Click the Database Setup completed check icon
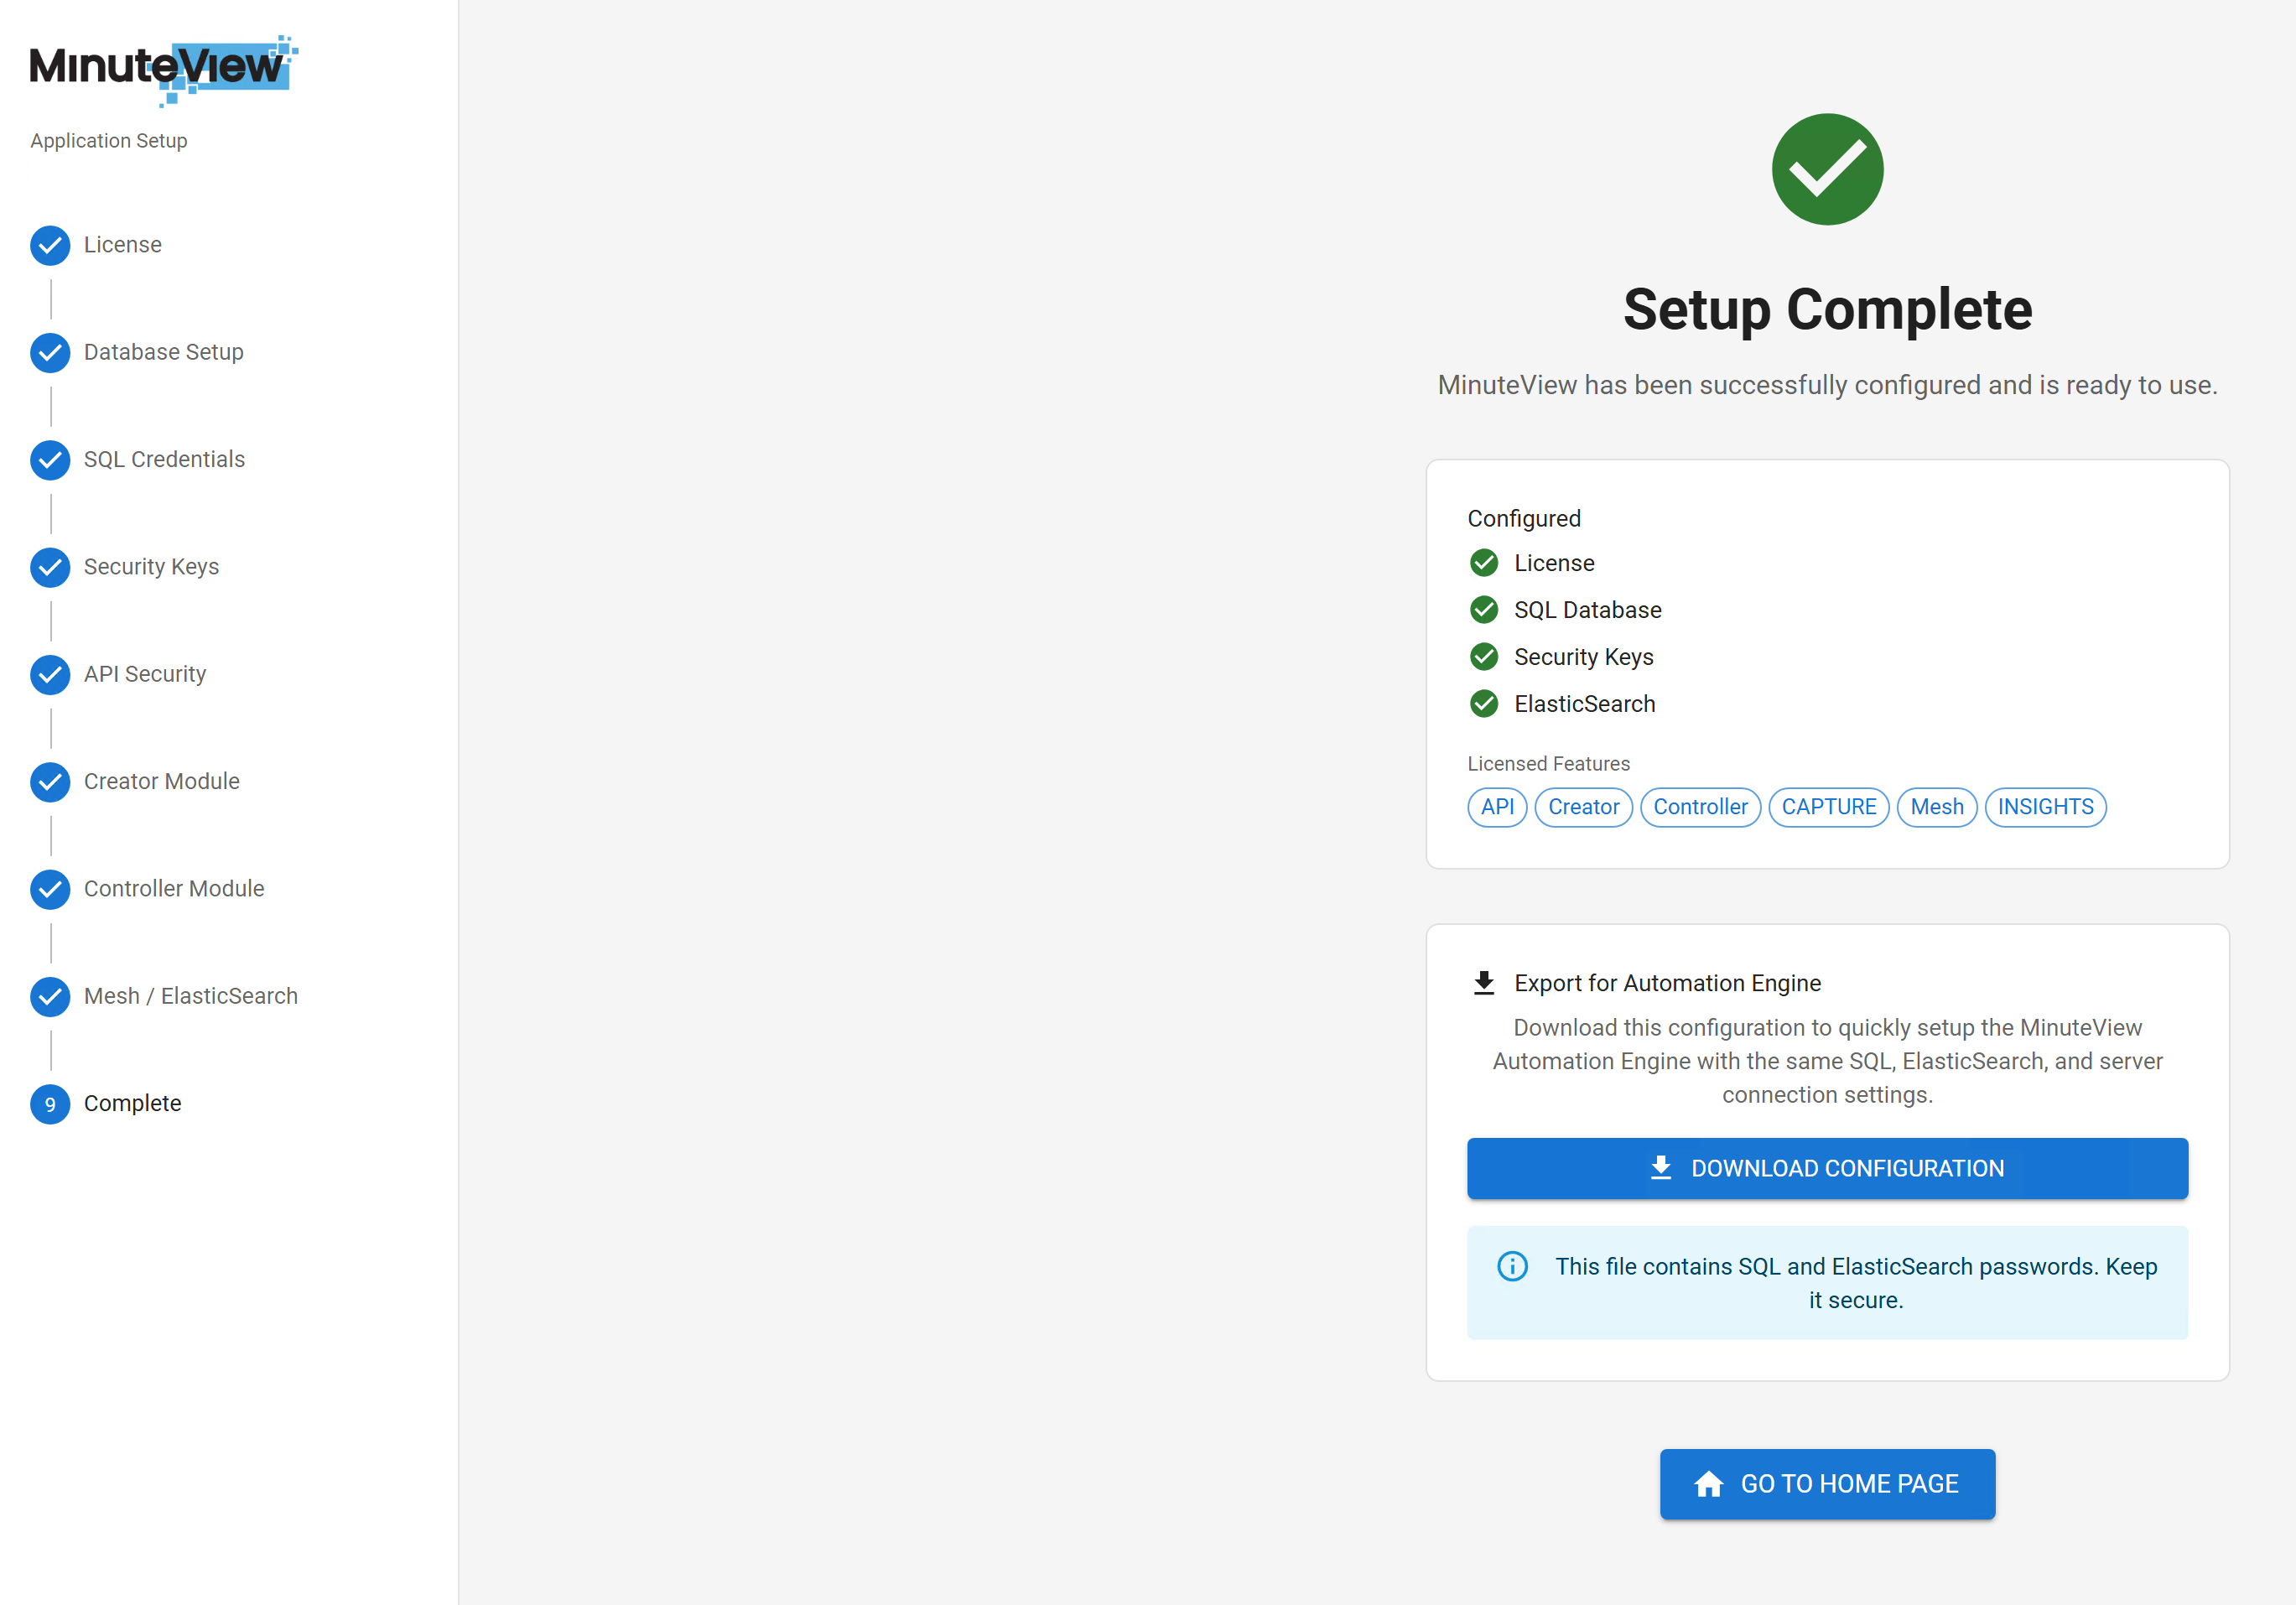2296x1605 pixels. coord(50,352)
